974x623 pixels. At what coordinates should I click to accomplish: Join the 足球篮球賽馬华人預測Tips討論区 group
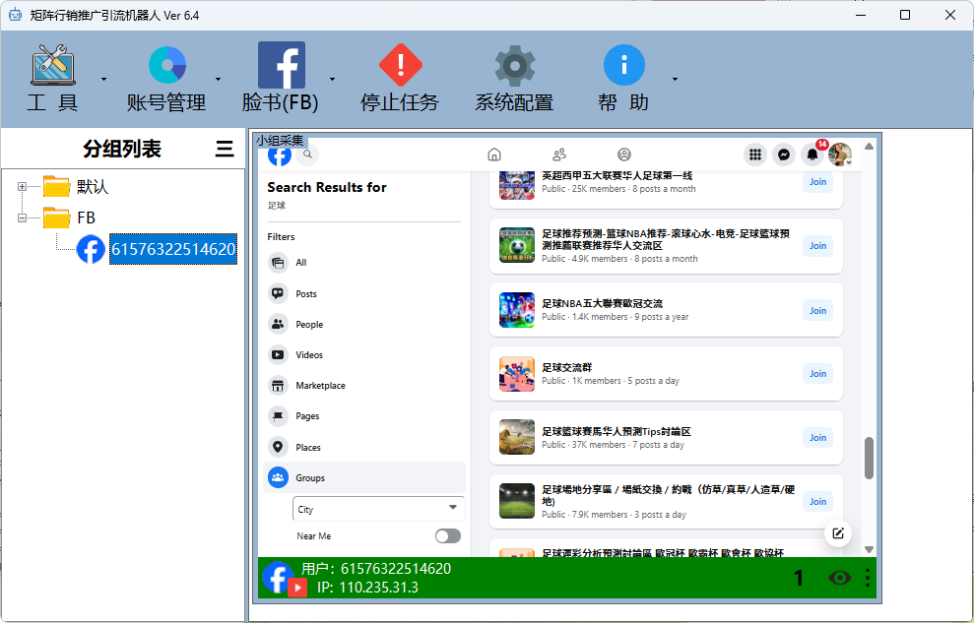817,437
